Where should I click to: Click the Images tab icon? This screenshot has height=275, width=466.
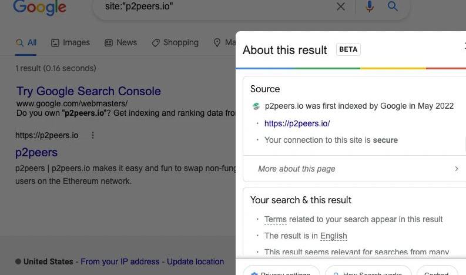[x=55, y=43]
